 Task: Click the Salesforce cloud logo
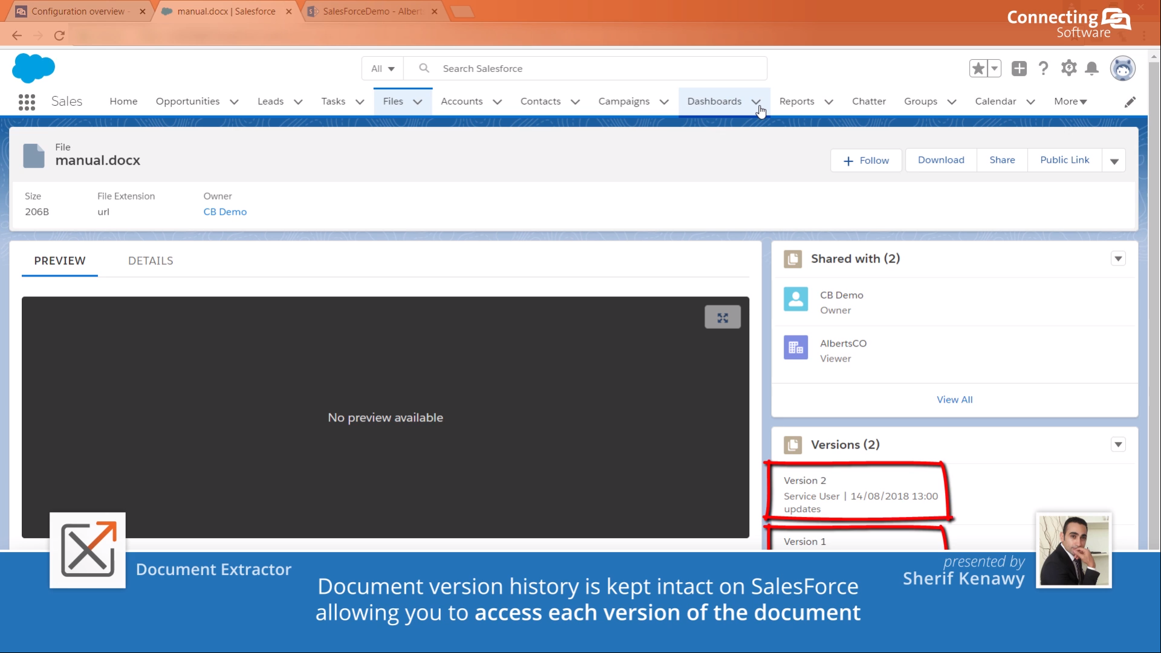33,68
